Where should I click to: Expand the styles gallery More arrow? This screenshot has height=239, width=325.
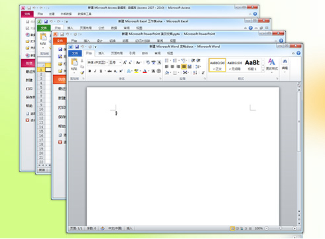click(x=263, y=70)
